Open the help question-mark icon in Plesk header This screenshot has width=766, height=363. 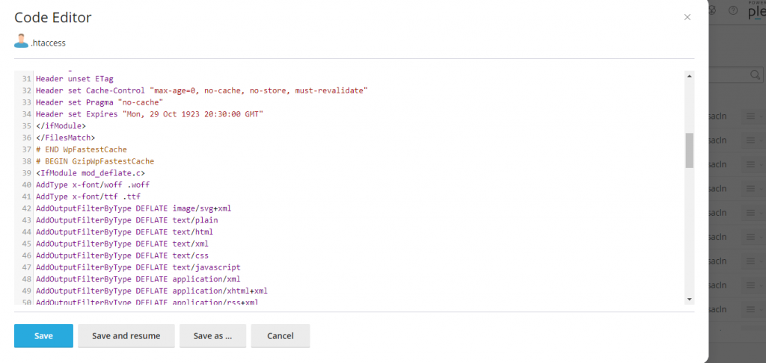pyautogui.click(x=733, y=10)
